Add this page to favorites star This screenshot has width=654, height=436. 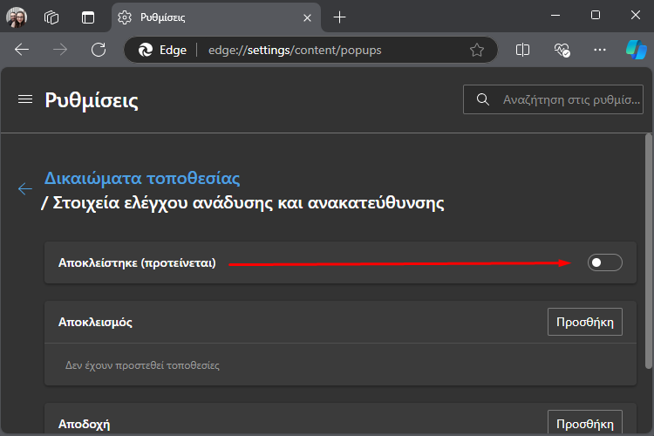[x=477, y=50]
